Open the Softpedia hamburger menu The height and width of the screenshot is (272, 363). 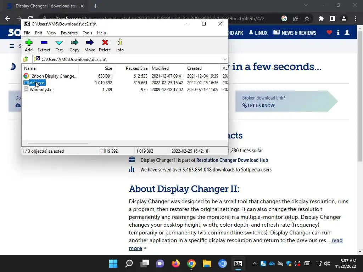[x=12, y=46]
